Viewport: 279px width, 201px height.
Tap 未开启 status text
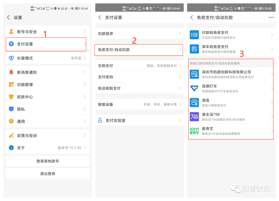pyautogui.click(x=76, y=58)
